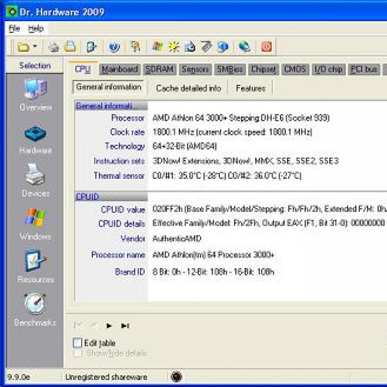387x387 pixels.
Task: Click the grey striped toolbar icon
Action: tap(206, 46)
